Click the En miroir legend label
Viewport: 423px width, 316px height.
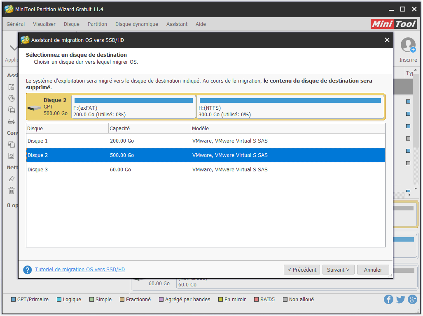coord(235,299)
